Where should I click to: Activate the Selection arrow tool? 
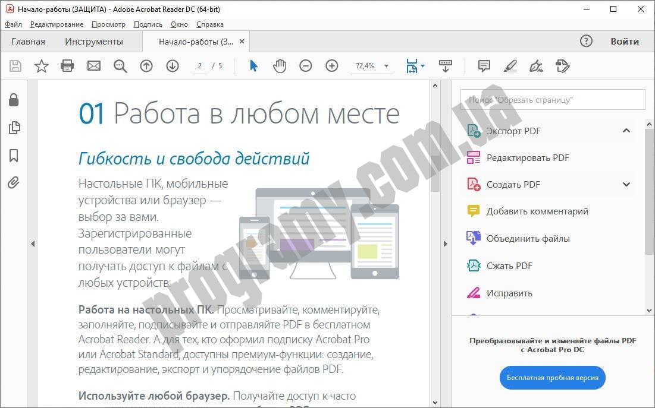(253, 66)
